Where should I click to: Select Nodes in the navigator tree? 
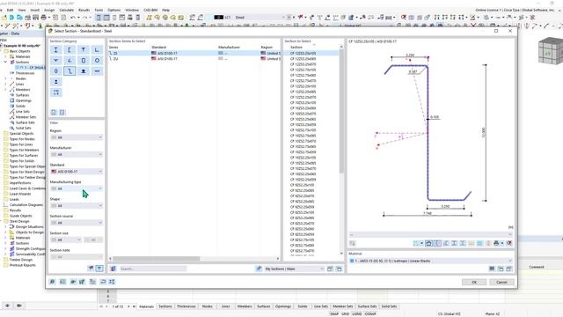(x=21, y=78)
